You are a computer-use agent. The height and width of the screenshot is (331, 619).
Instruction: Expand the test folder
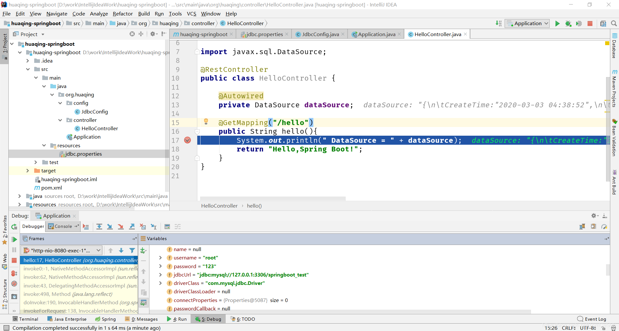click(36, 162)
